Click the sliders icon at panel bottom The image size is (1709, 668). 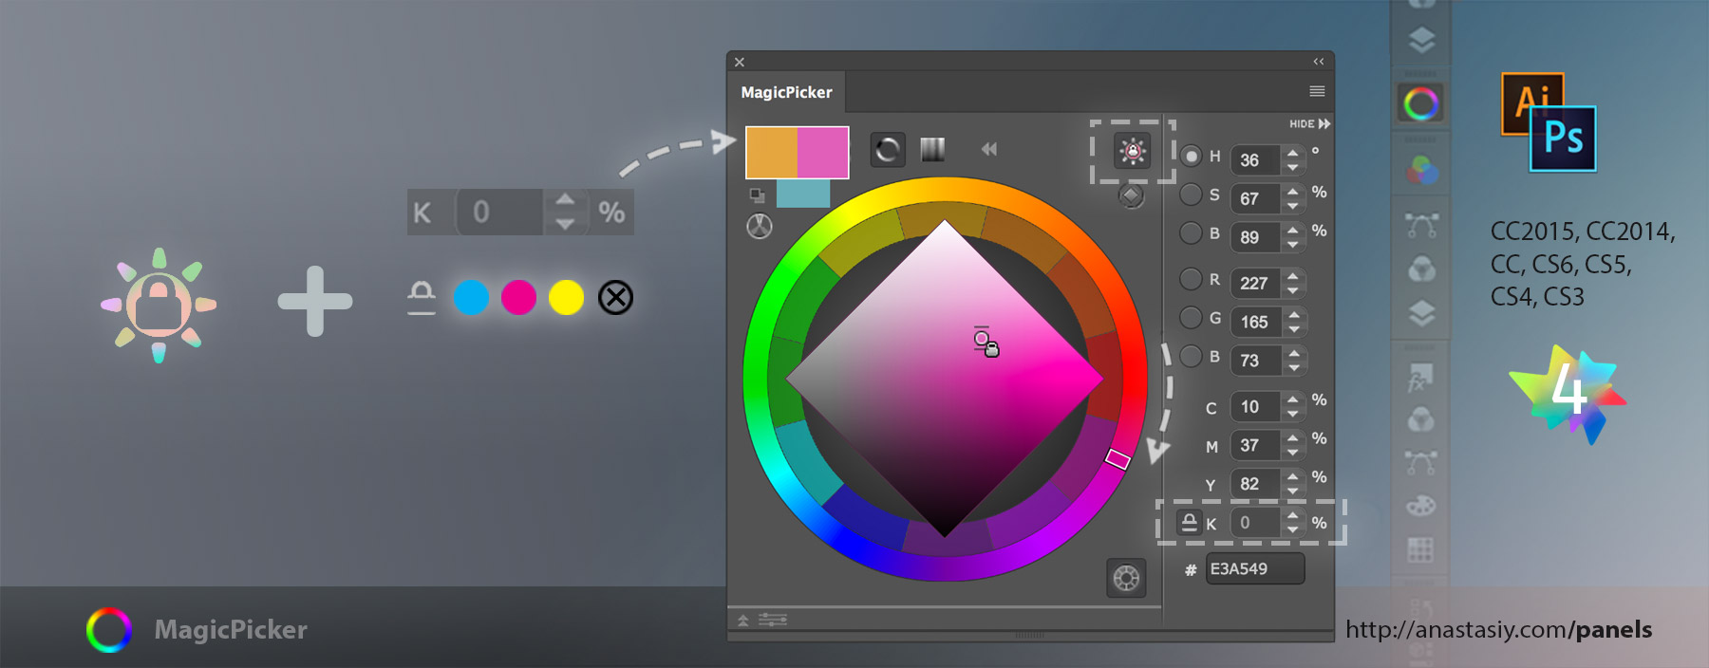773,620
